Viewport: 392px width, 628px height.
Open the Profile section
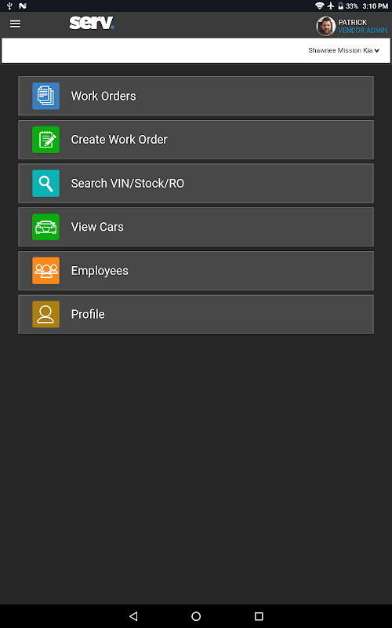(x=196, y=315)
